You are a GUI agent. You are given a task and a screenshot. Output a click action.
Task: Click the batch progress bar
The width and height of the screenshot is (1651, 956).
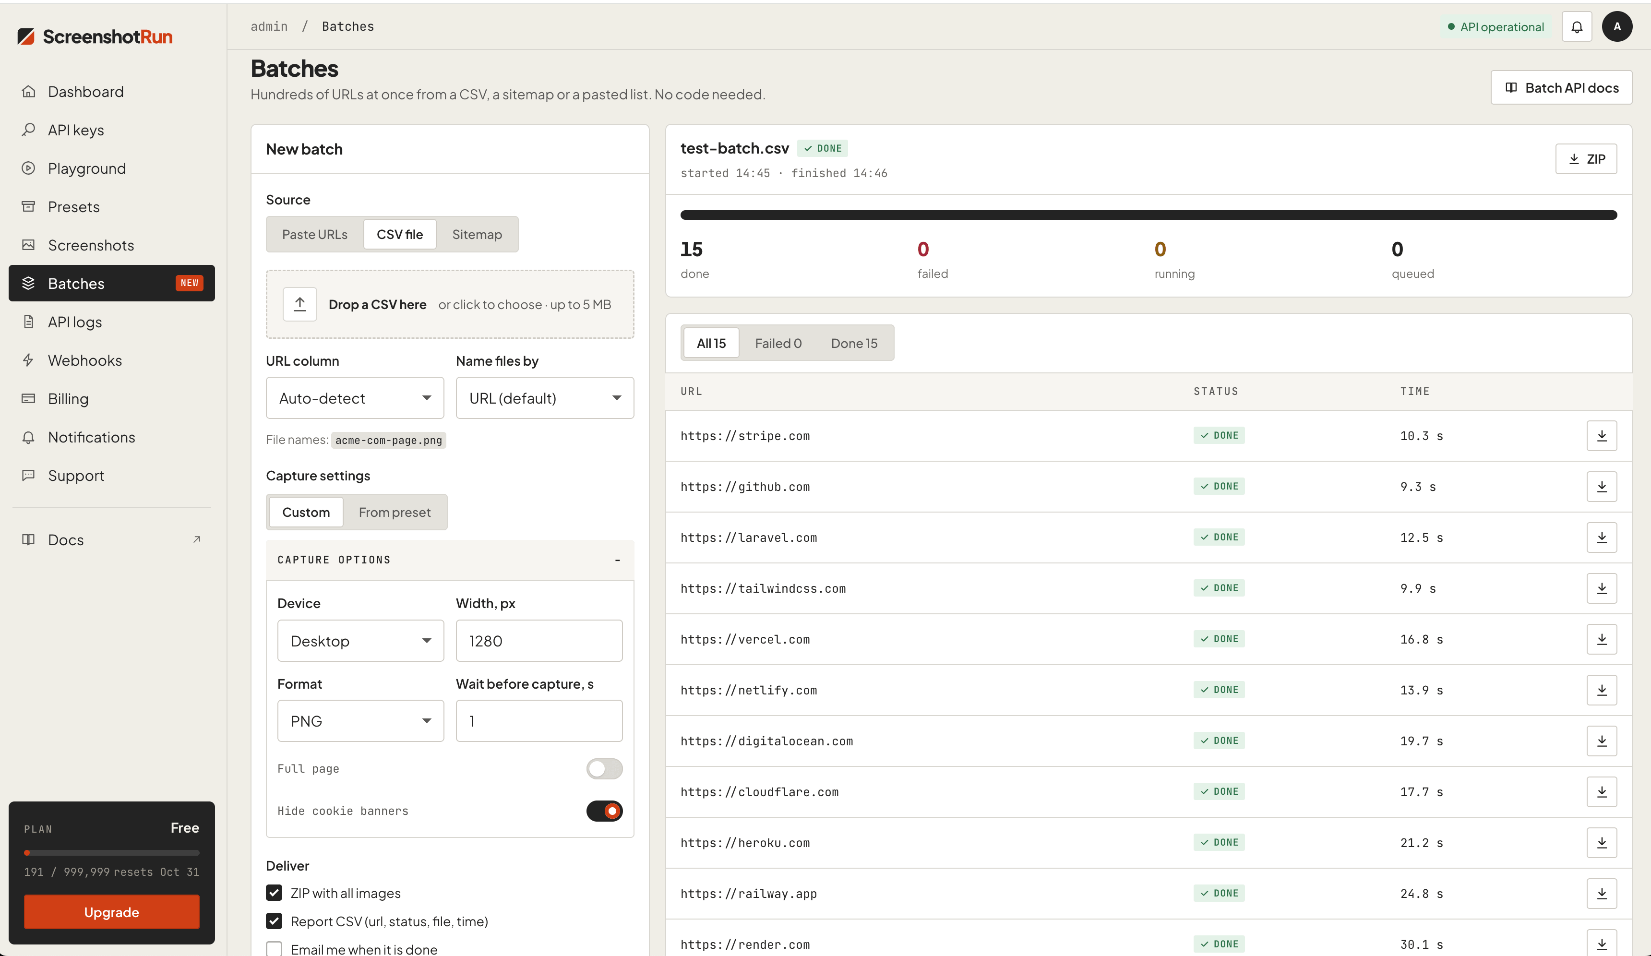pos(1149,215)
